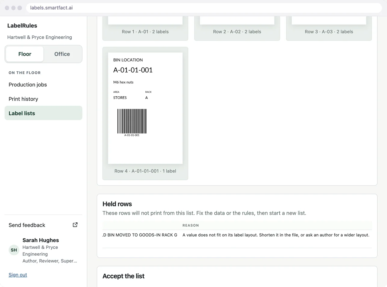This screenshot has width=387, height=287.
Task: Open the Row 4 bin location label preview
Action: [145, 108]
